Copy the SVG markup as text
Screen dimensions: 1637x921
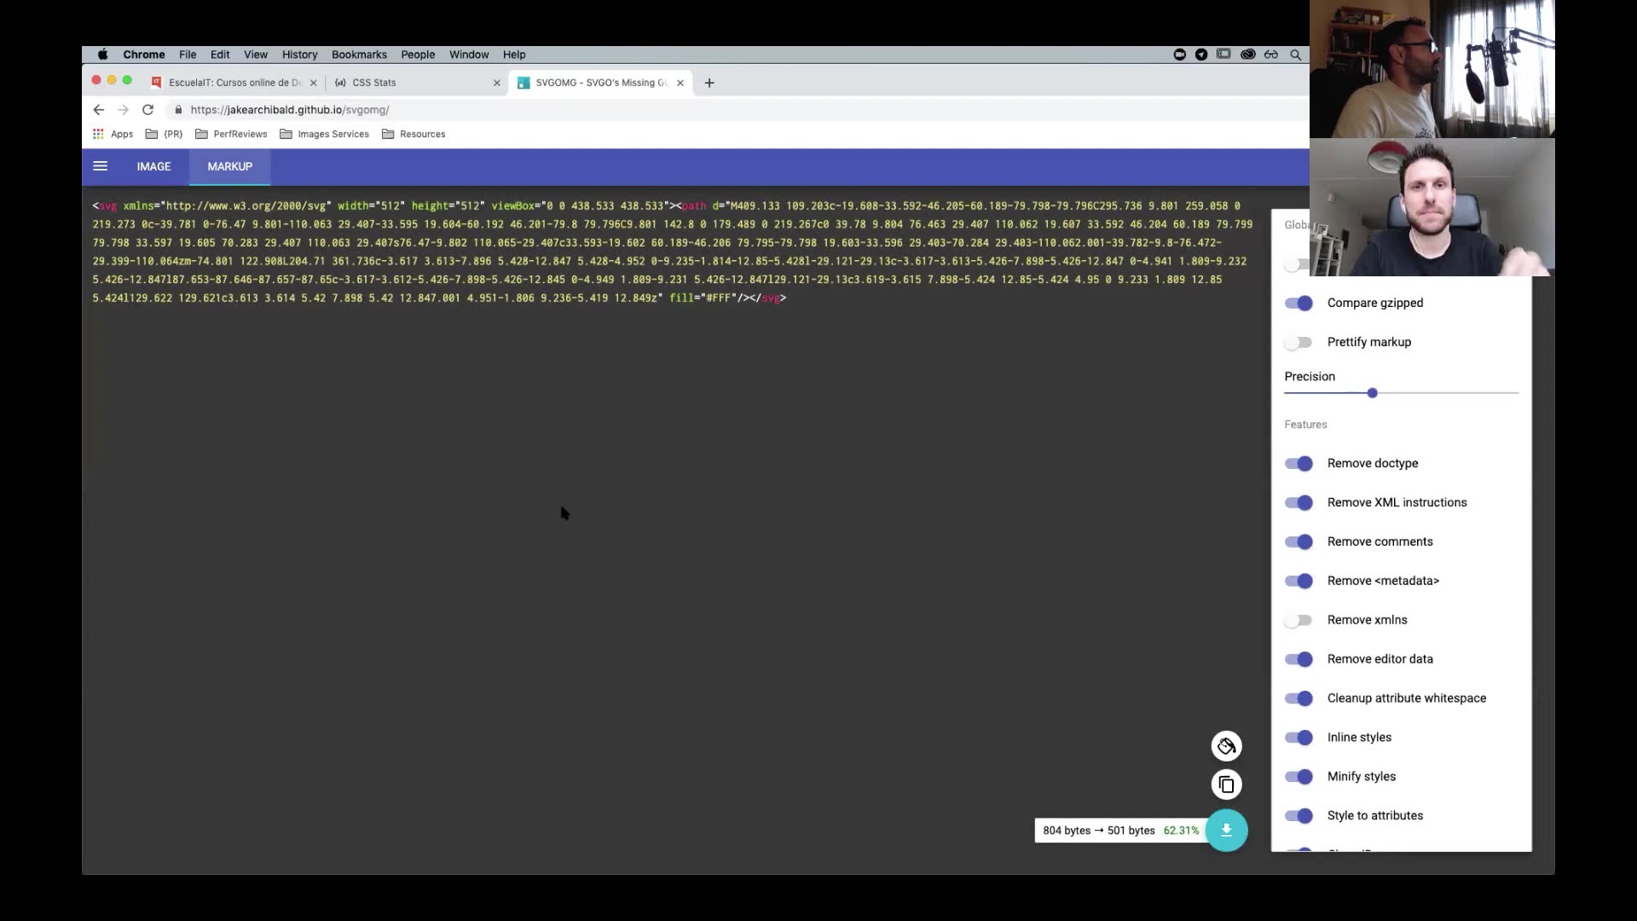tap(1226, 785)
